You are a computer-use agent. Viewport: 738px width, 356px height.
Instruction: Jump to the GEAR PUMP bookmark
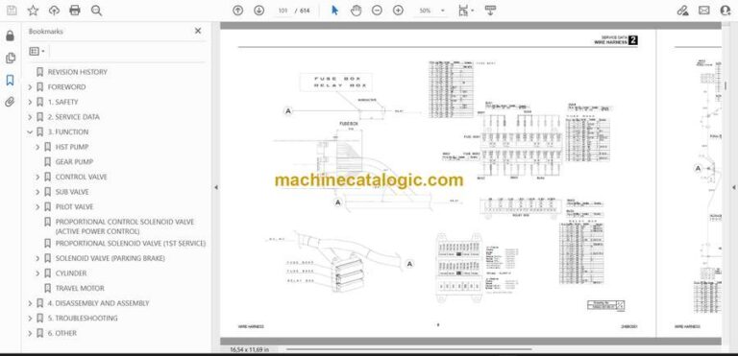point(74,162)
